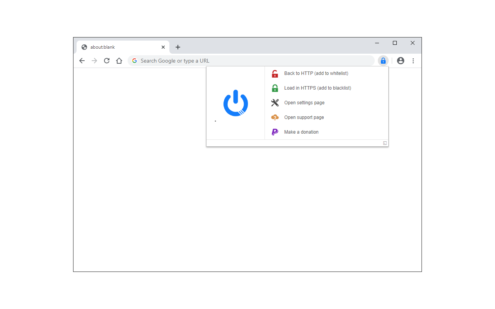Click the red unlock Back to HTTP icon
Viewport: 495px width, 309px height.
(x=275, y=73)
